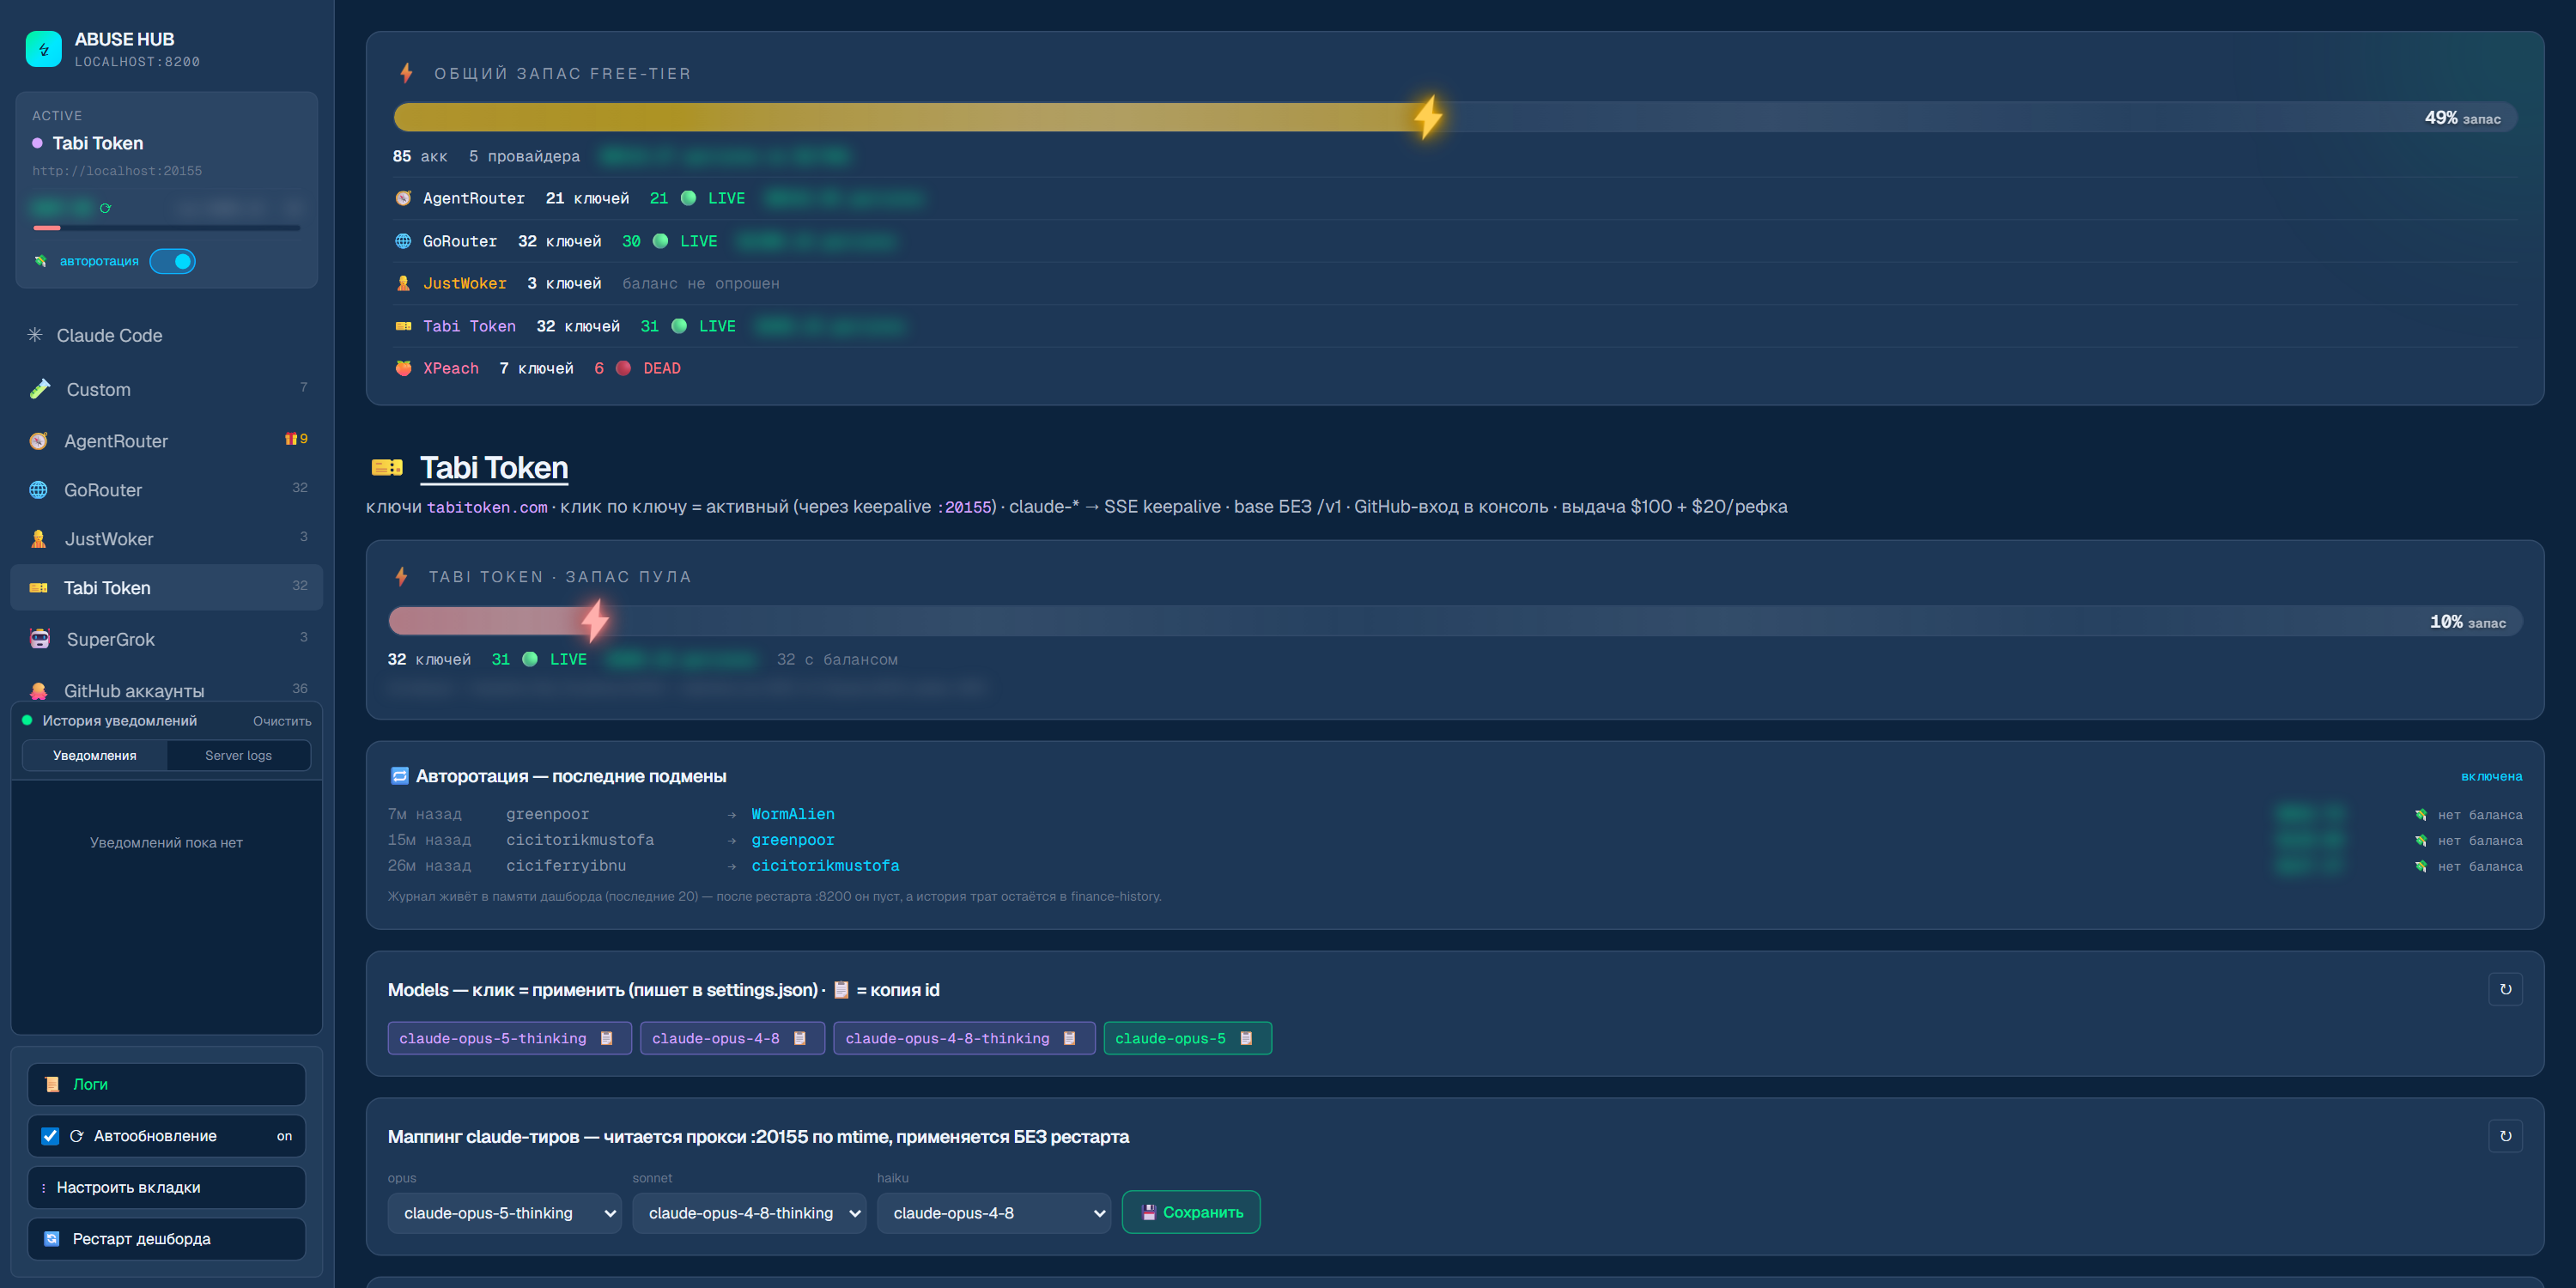Toggle the авторотация switch off
This screenshot has width=2576, height=1288.
pos(172,261)
